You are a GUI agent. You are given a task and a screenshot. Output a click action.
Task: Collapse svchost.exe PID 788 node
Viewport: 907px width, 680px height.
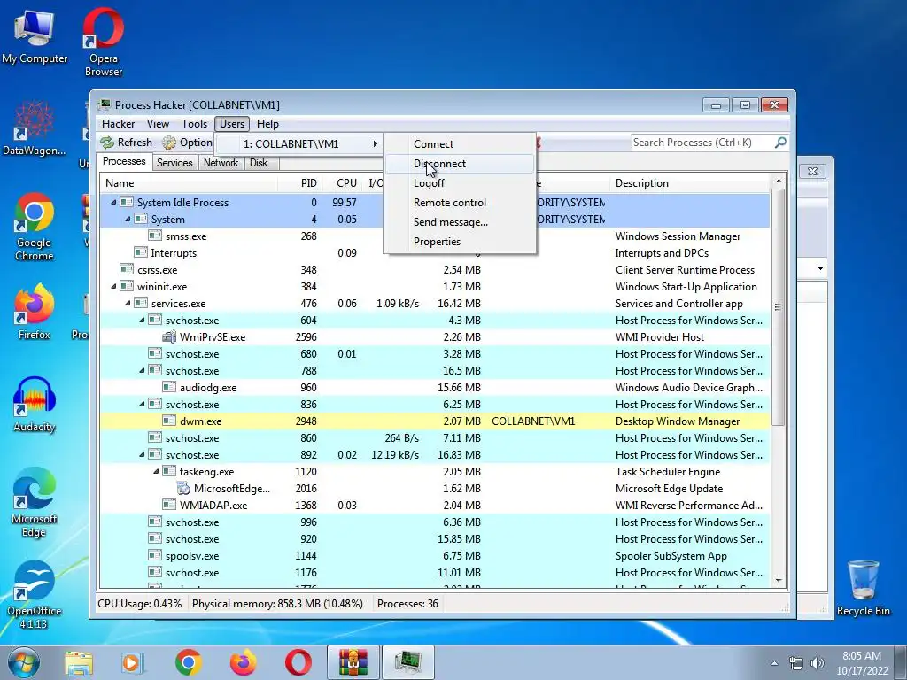point(142,371)
